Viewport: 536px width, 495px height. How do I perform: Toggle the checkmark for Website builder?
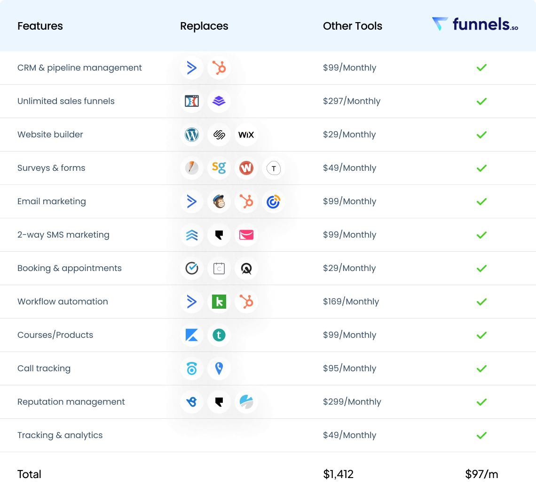tap(481, 135)
